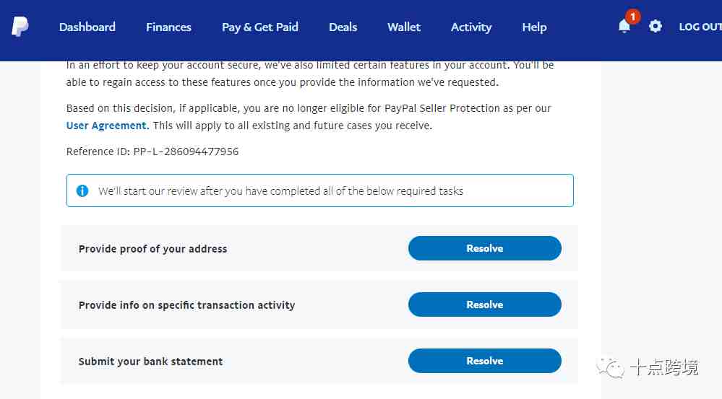Open the Finances menu item
The height and width of the screenshot is (399, 722).
(x=168, y=27)
